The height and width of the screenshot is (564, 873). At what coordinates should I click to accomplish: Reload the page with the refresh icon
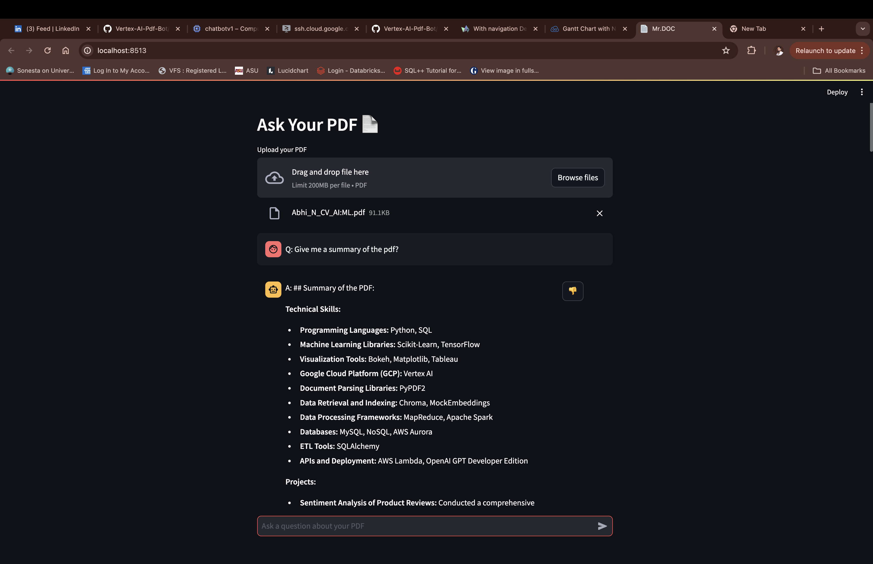[47, 50]
